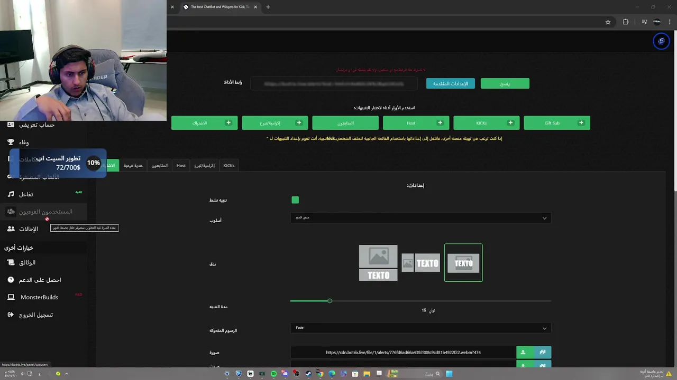677x380 pixels.
Task: Open the المستخدمون الفرعيون sub-users sidebar item
Action: coord(45,212)
